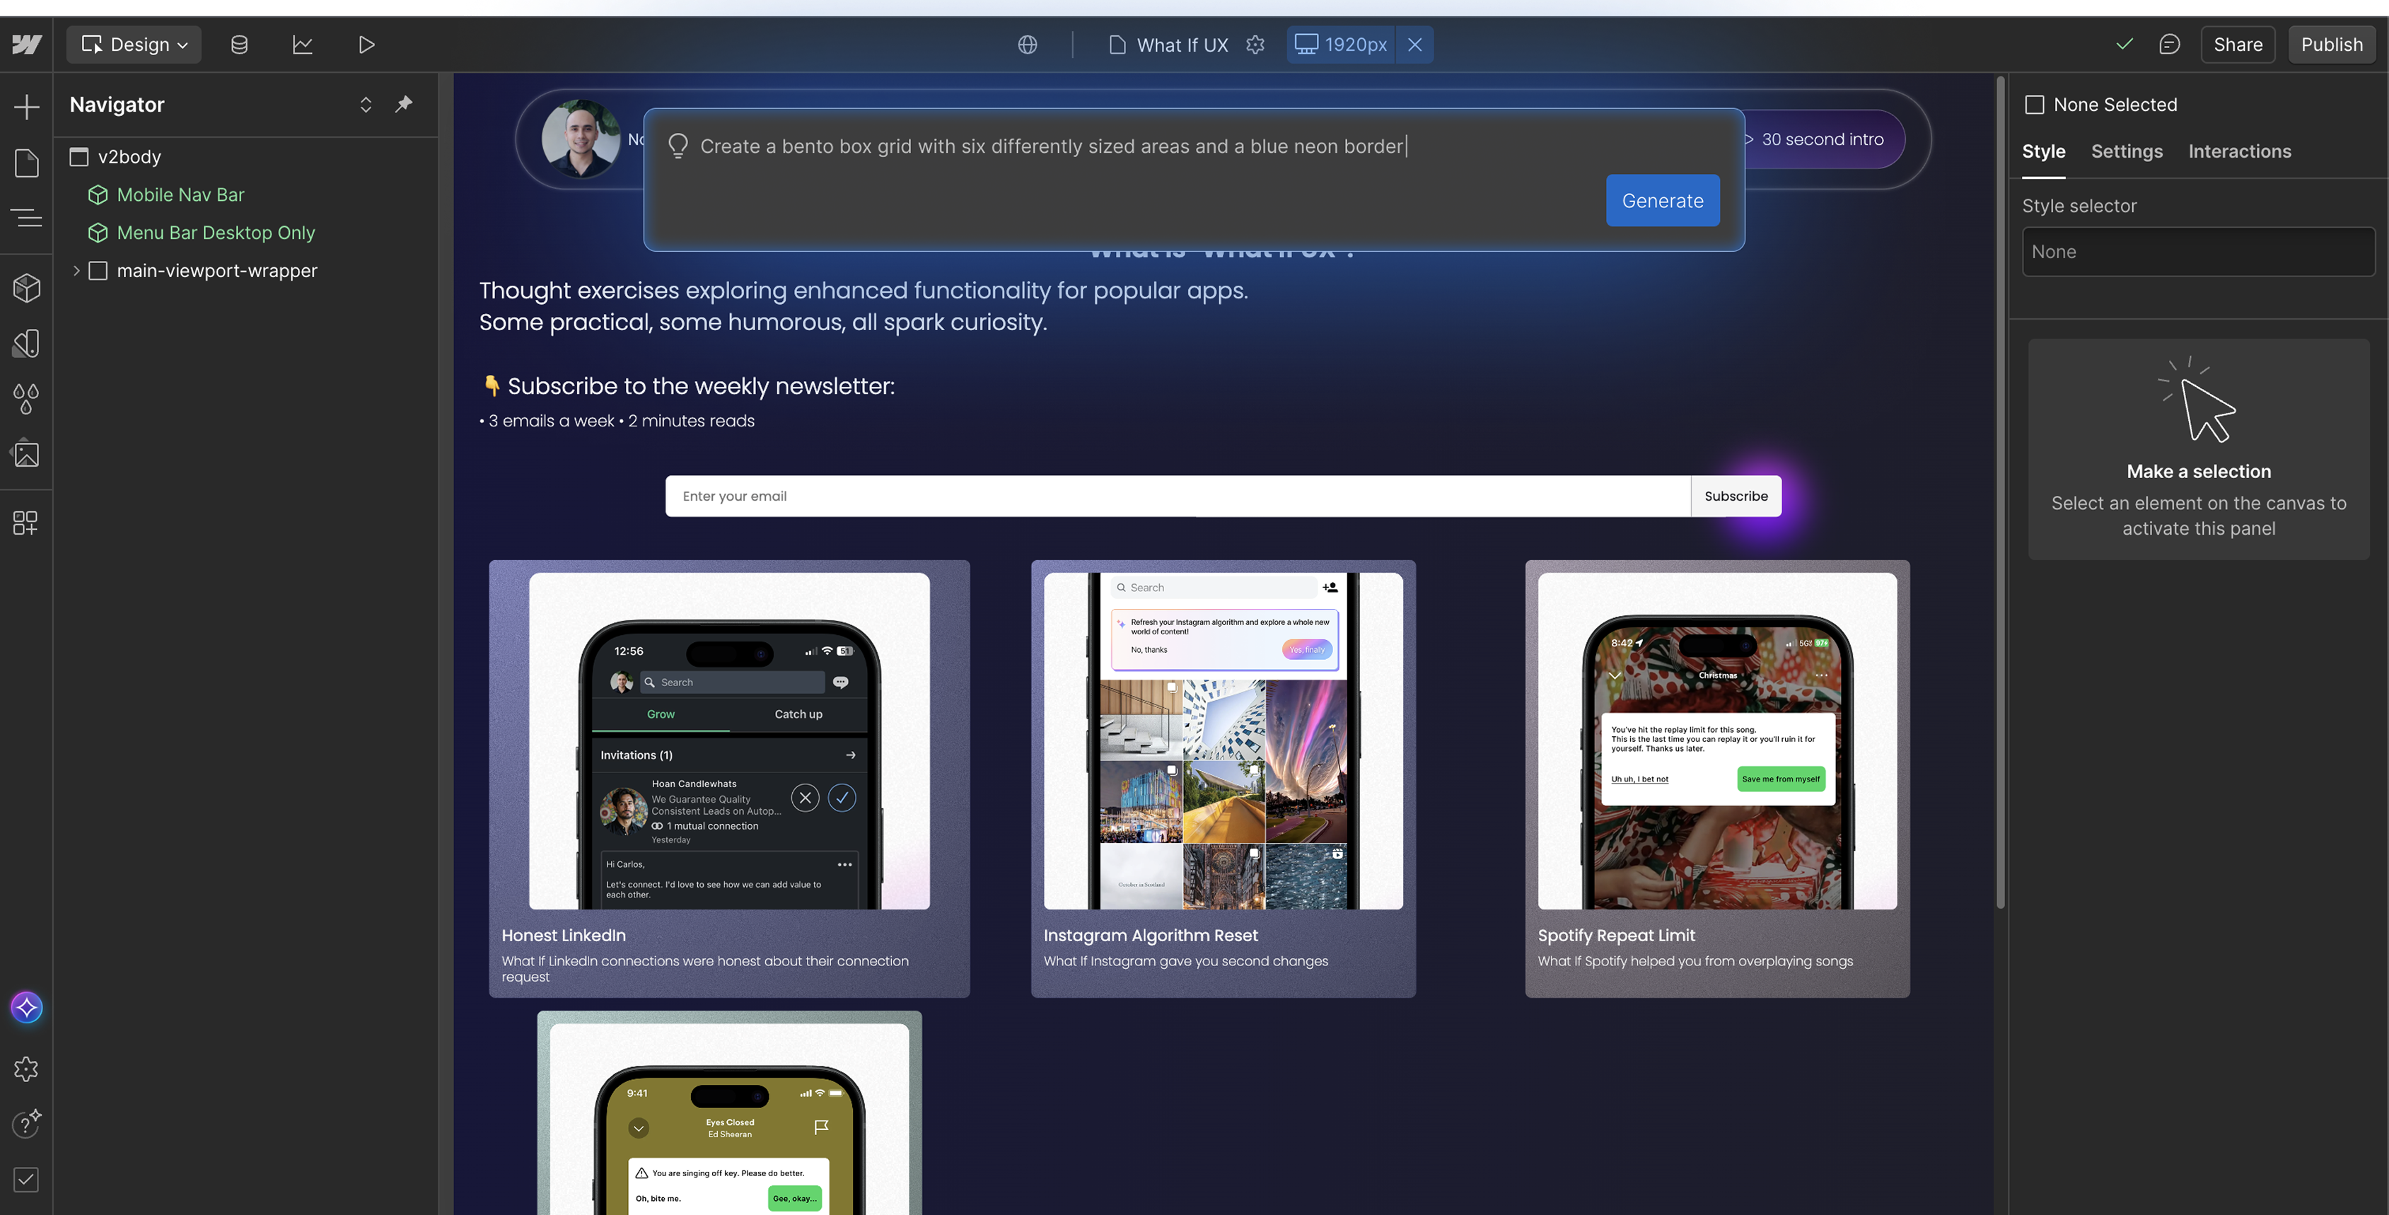Open the Design mode dropdown
The width and height of the screenshot is (2389, 1215).
tap(134, 45)
